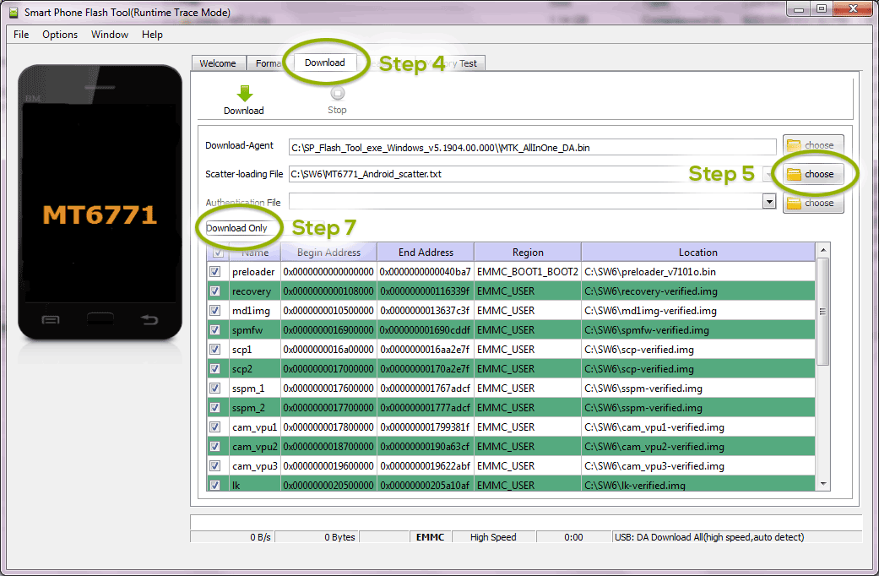Open the Window menu
This screenshot has width=879, height=576.
point(110,35)
